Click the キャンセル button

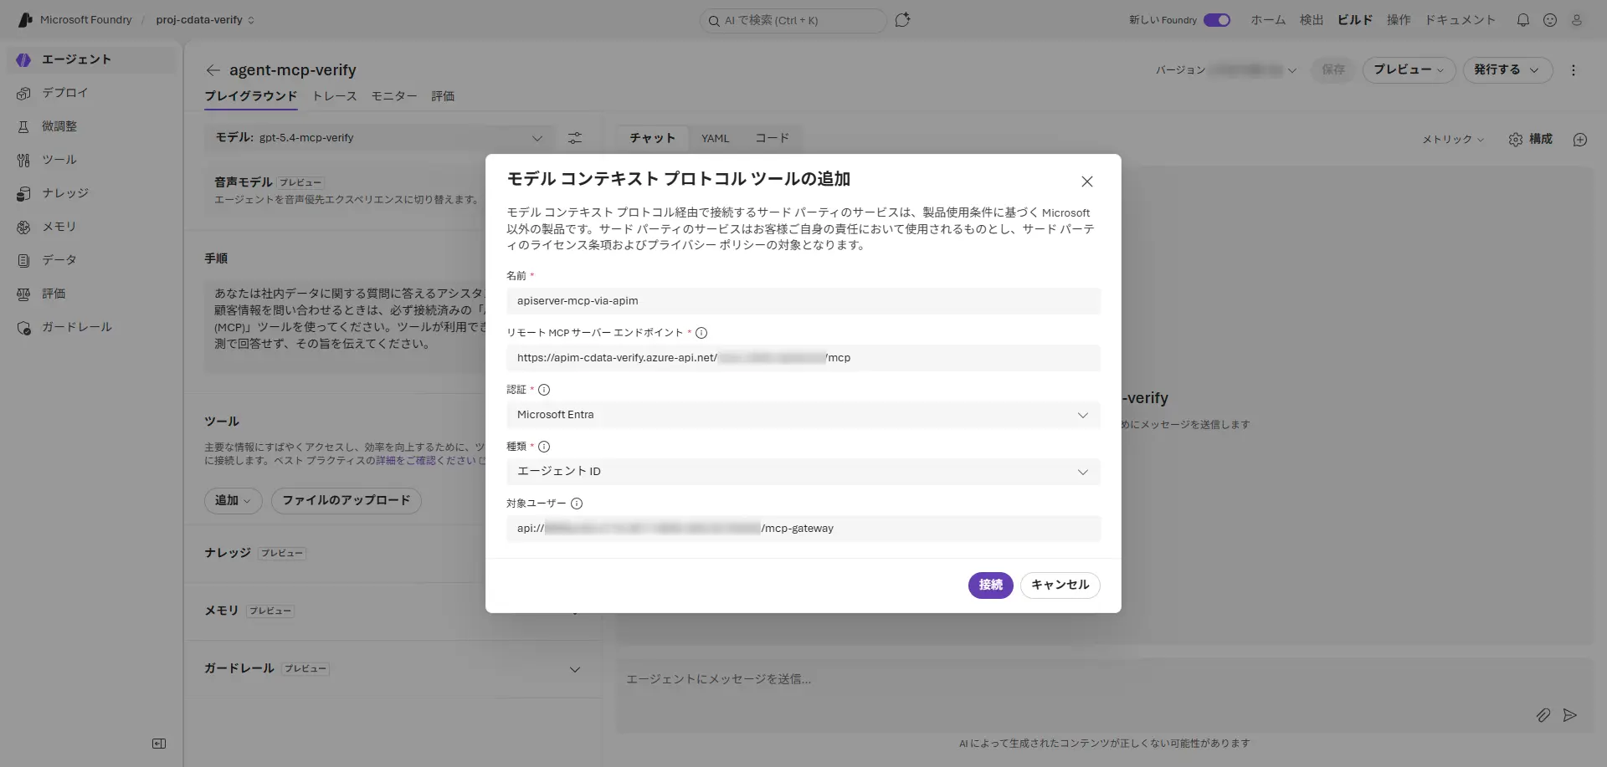[x=1060, y=585]
